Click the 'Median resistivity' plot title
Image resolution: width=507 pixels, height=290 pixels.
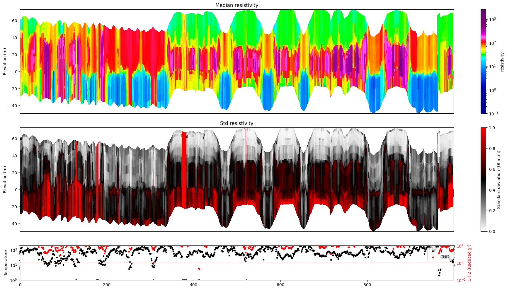point(237,5)
